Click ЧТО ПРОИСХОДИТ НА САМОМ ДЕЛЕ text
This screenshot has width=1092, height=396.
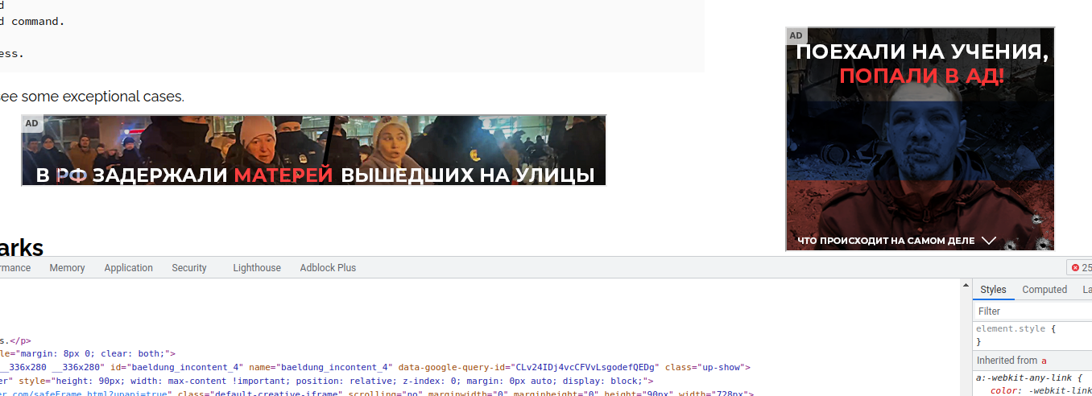pos(886,241)
